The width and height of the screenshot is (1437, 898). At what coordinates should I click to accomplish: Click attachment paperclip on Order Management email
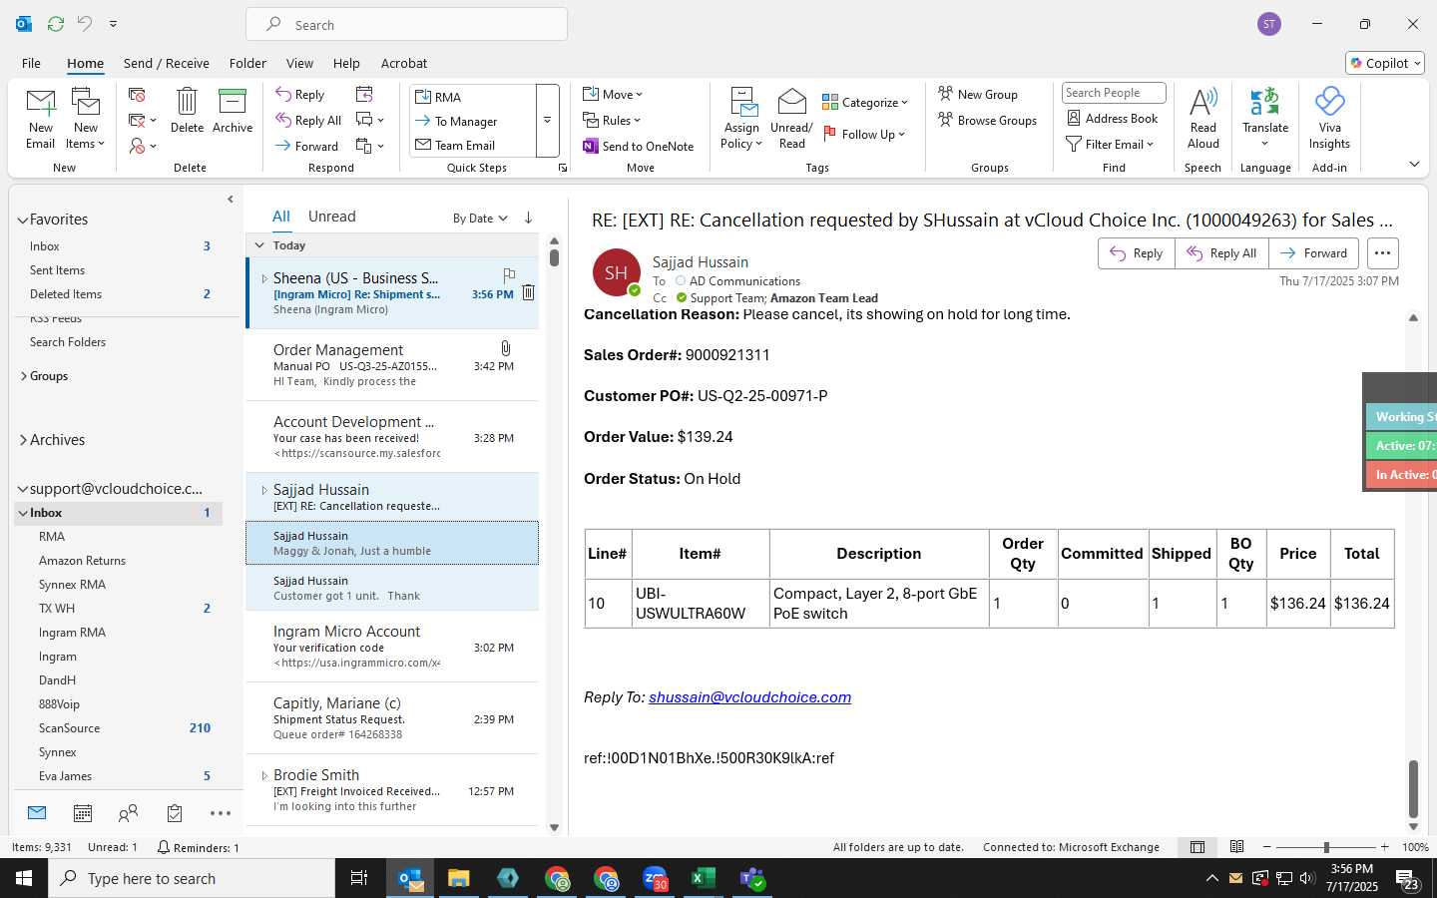click(506, 348)
